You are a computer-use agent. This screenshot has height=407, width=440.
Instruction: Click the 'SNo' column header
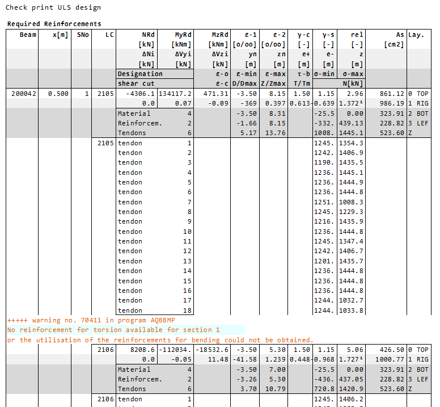pyautogui.click(x=83, y=35)
